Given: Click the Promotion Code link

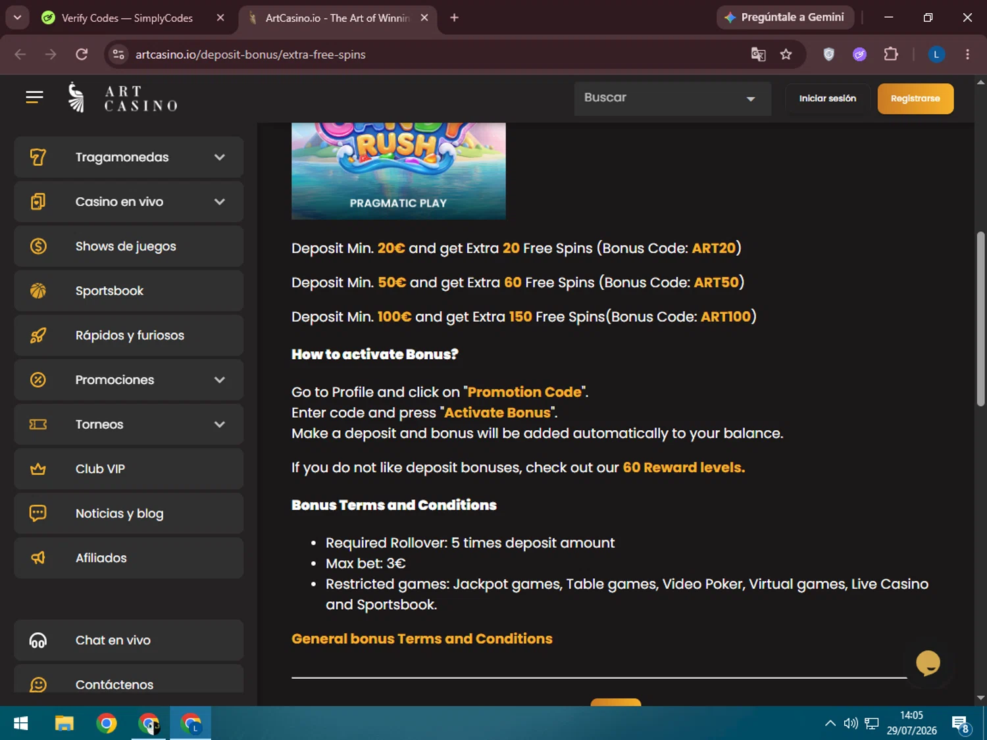Looking at the screenshot, I should click(x=524, y=392).
